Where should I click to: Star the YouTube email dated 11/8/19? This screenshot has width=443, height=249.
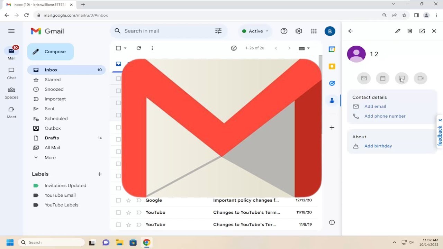click(x=129, y=224)
